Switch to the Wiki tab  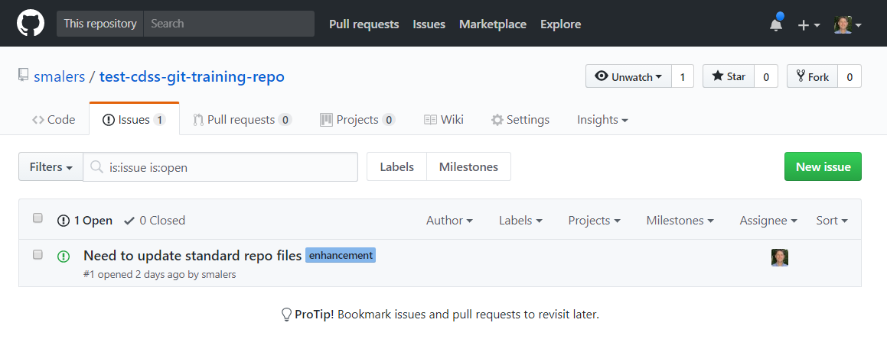[444, 120]
